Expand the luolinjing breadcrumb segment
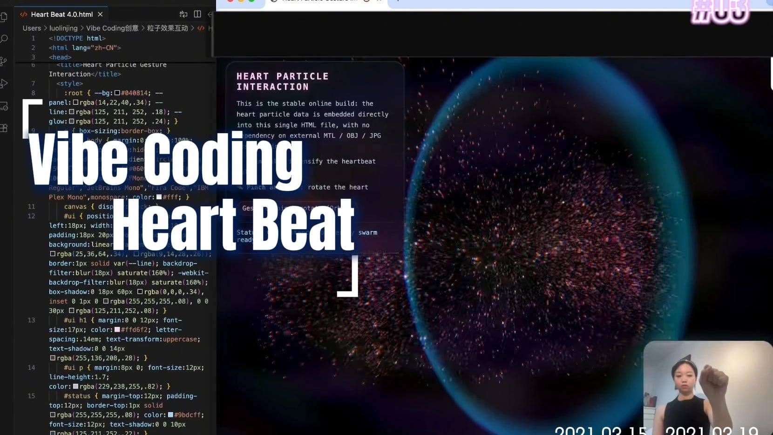The image size is (773, 435). pos(63,28)
